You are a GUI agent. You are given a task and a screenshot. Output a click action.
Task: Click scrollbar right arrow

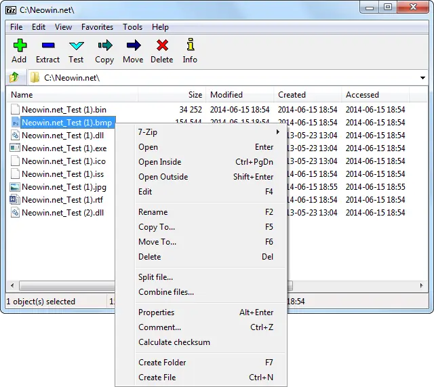tap(422, 285)
